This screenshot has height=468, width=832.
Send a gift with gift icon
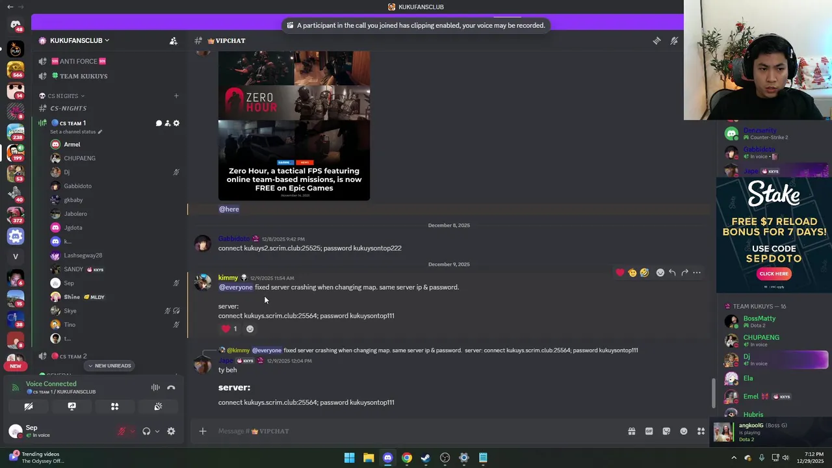pos(631,431)
